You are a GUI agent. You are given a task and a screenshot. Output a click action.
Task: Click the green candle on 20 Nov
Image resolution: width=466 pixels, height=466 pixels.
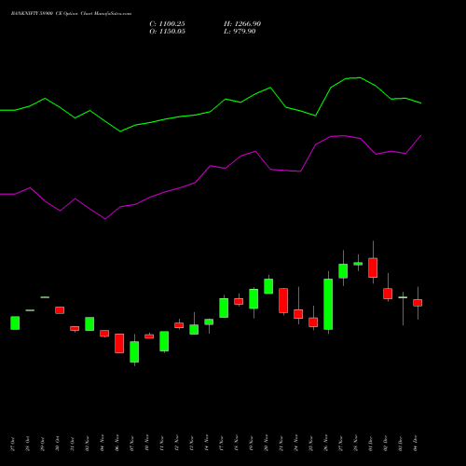pyautogui.click(x=268, y=286)
